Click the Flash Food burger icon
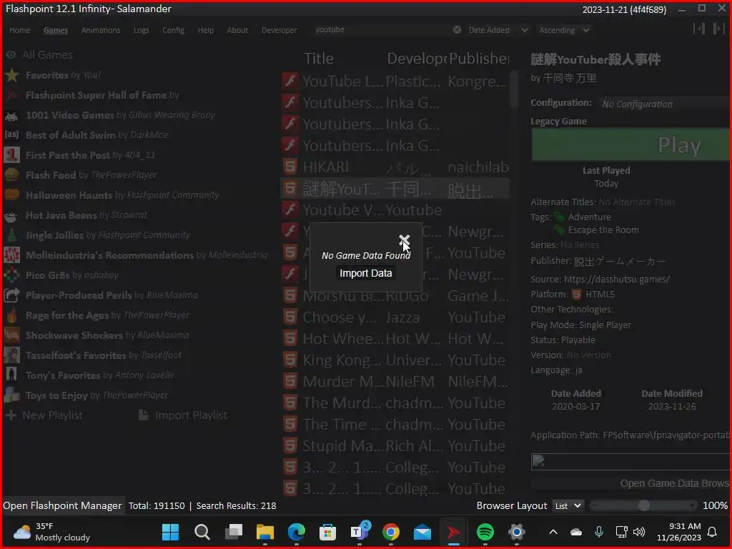The height and width of the screenshot is (549, 732). (11, 175)
